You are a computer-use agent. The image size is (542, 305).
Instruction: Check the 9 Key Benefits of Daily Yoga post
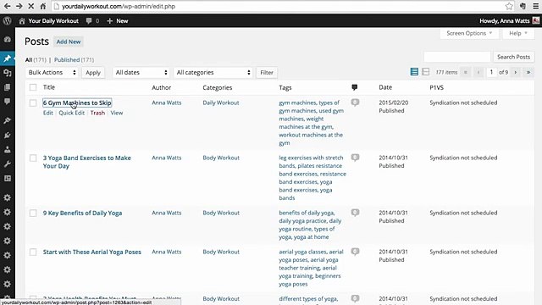coord(33,213)
